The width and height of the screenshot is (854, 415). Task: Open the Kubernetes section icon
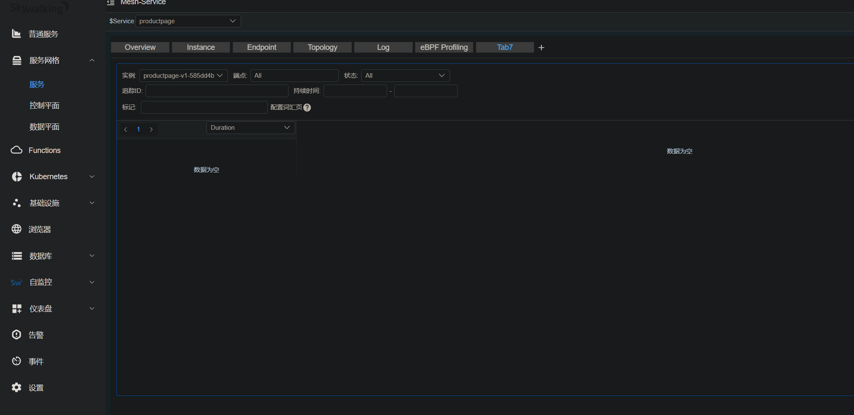pos(16,177)
